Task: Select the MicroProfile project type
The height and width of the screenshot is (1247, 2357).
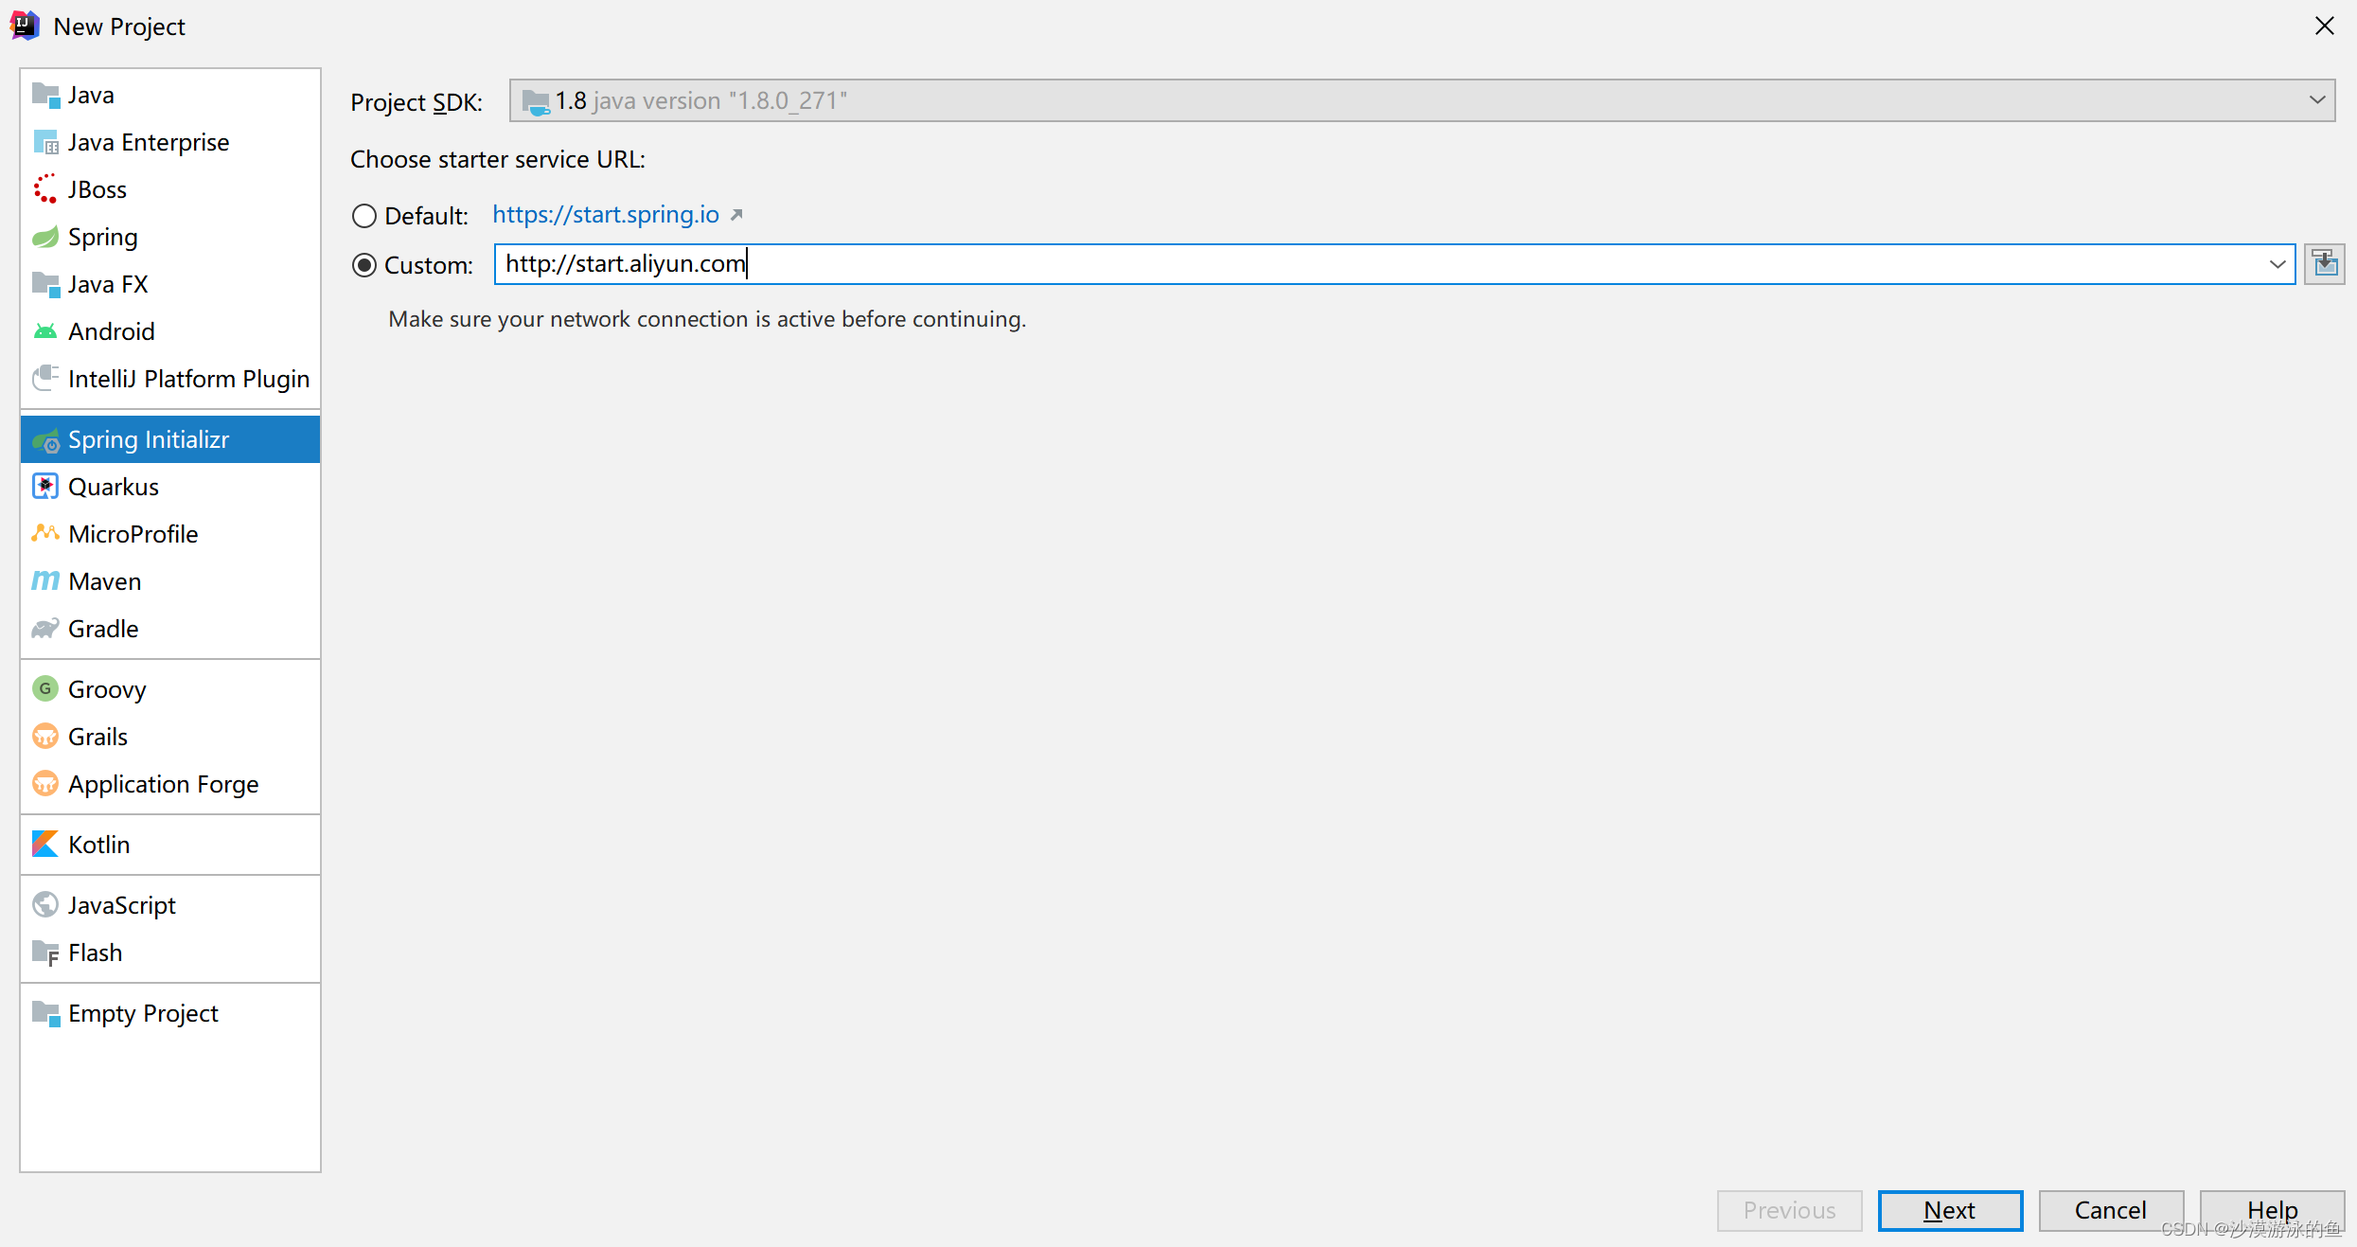Action: pyautogui.click(x=131, y=533)
